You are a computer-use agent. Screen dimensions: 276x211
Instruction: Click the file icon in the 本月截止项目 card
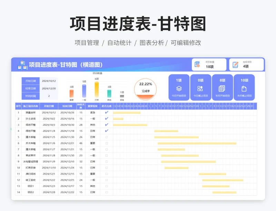[x=244, y=88]
